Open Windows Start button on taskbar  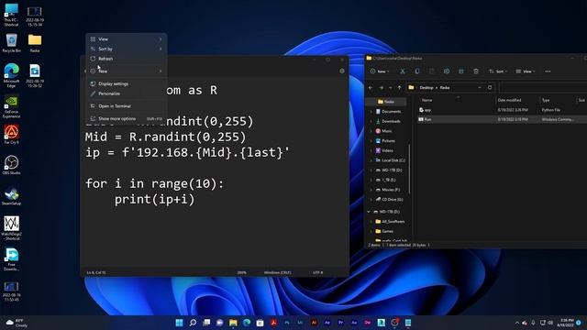pyautogui.click(x=180, y=323)
